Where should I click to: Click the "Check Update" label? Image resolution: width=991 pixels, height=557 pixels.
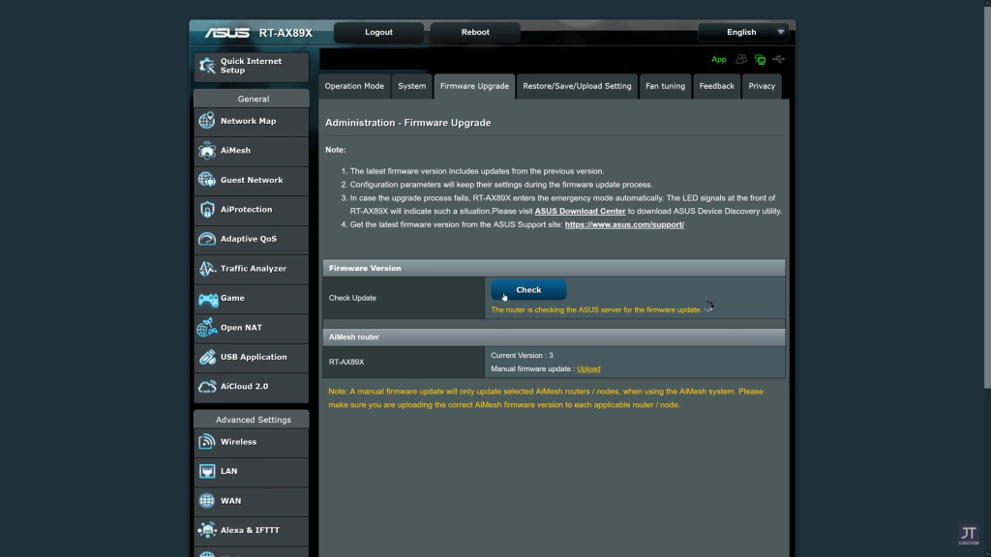tap(352, 298)
